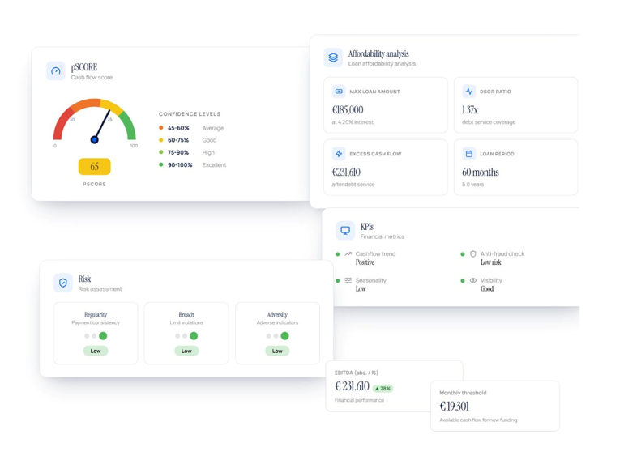Click the Visibility eye icon

click(472, 280)
